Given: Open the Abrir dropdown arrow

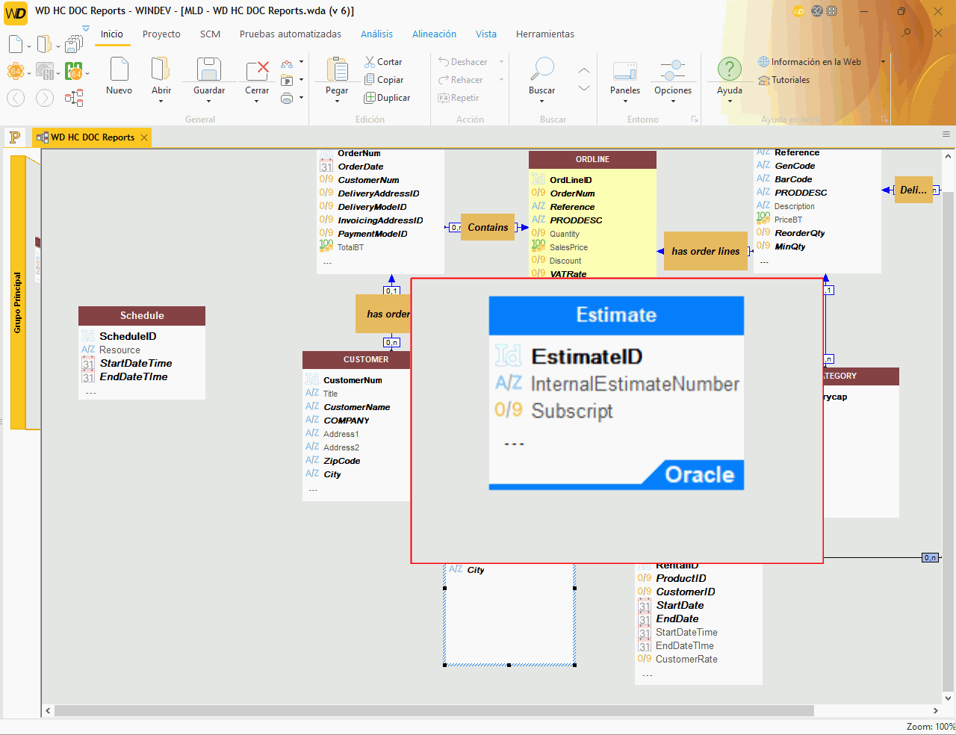Looking at the screenshot, I should point(161,102).
